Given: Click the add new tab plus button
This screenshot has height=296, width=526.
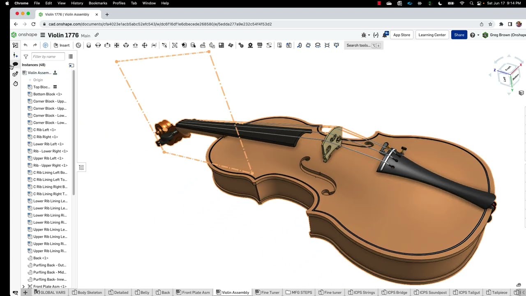Looking at the screenshot, I should (25, 292).
